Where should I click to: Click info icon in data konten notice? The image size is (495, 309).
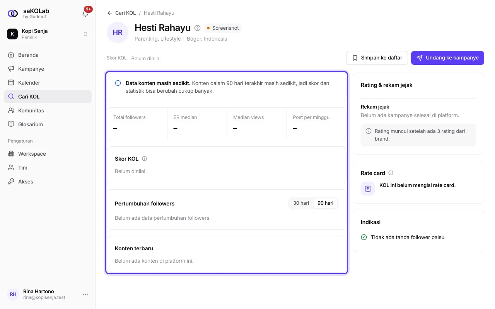pos(118,83)
